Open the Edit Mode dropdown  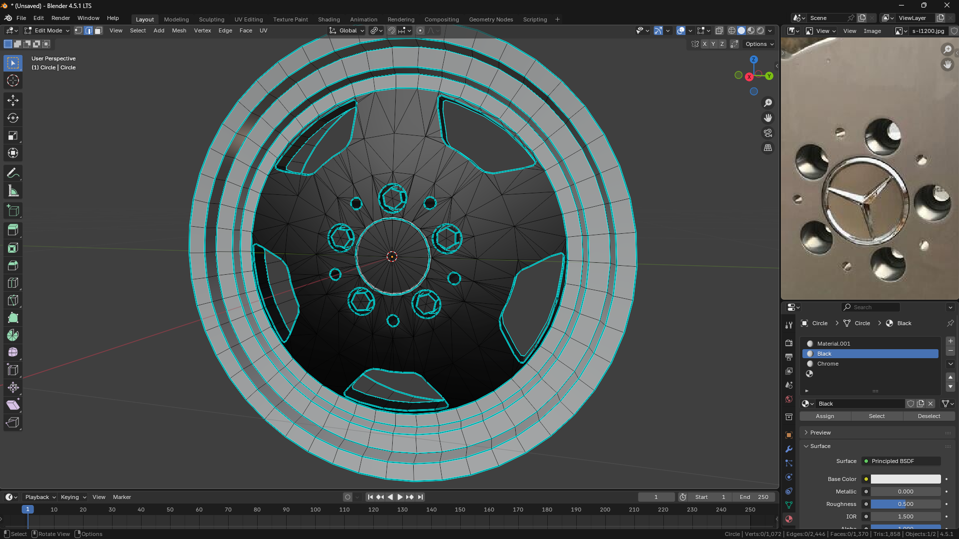pyautogui.click(x=47, y=30)
